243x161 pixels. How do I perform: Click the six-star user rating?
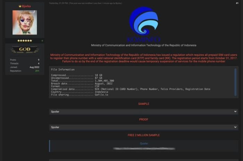click(x=25, y=41)
